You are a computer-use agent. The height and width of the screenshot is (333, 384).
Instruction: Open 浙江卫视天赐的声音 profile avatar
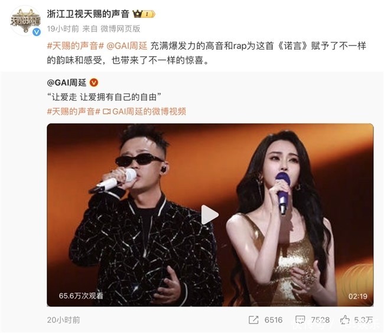tap(25, 21)
